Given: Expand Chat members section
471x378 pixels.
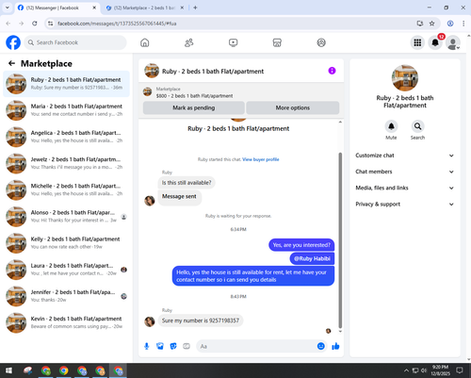Looking at the screenshot, I should [x=405, y=172].
